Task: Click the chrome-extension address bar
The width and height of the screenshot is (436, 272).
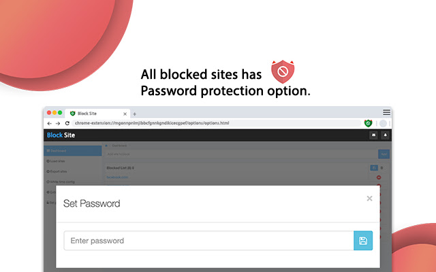Action: coord(204,123)
